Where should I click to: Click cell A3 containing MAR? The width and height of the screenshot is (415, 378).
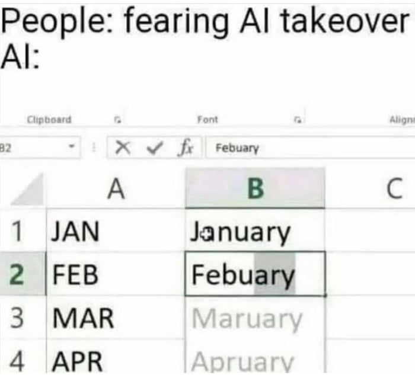[116, 318]
